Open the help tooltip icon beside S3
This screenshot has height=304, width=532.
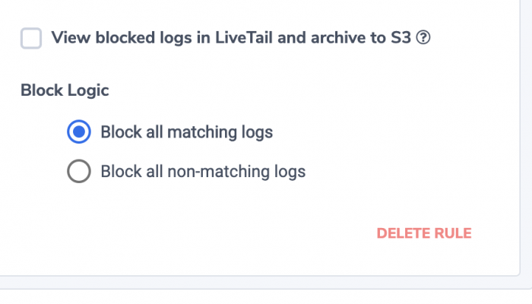click(x=423, y=37)
